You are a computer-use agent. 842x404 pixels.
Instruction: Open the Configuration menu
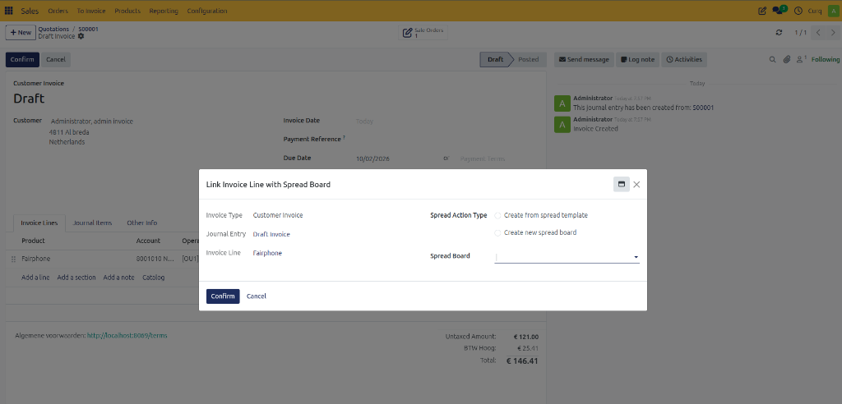pos(207,11)
